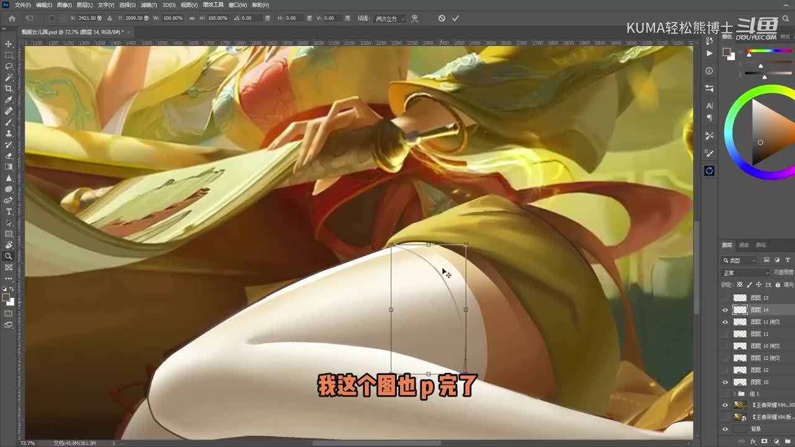Select the Lasso tool
The width and height of the screenshot is (795, 447).
coord(9,66)
